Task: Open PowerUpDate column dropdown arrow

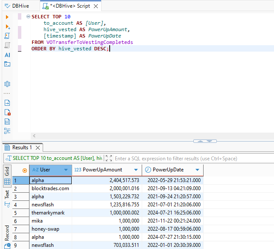Action: [197, 170]
